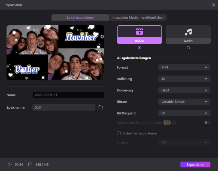
Task: Open the Format MP4 dropdown
Action: coord(184,67)
